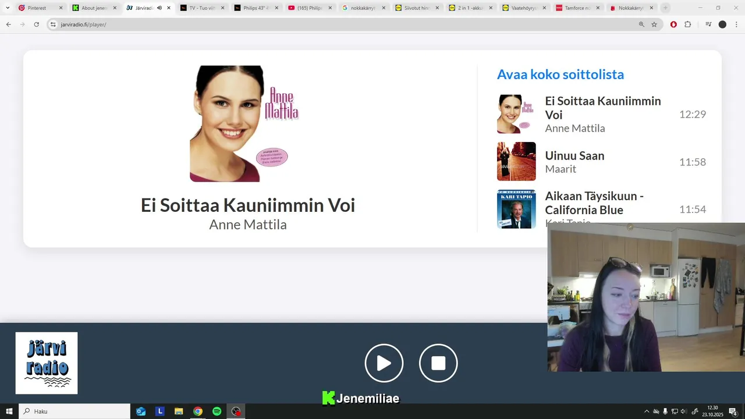Close the Järviradio tab
745x419 pixels.
click(x=169, y=8)
